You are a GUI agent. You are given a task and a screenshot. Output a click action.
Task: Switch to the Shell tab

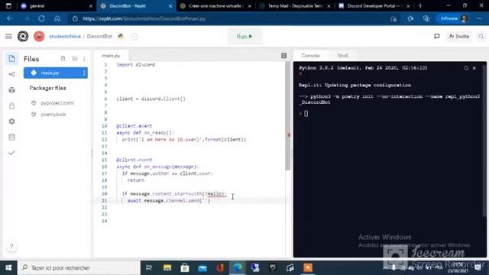[x=342, y=56]
